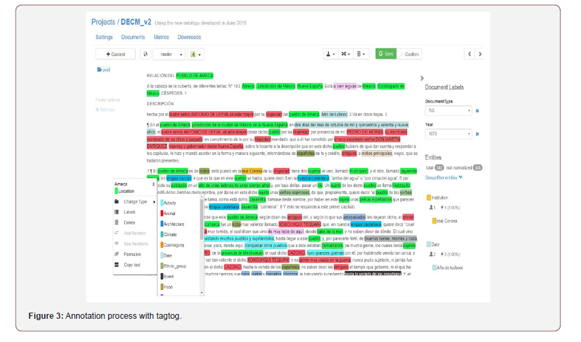The width and height of the screenshot is (581, 342).
Task: Click the globe icon beside master
Action: 145,54
